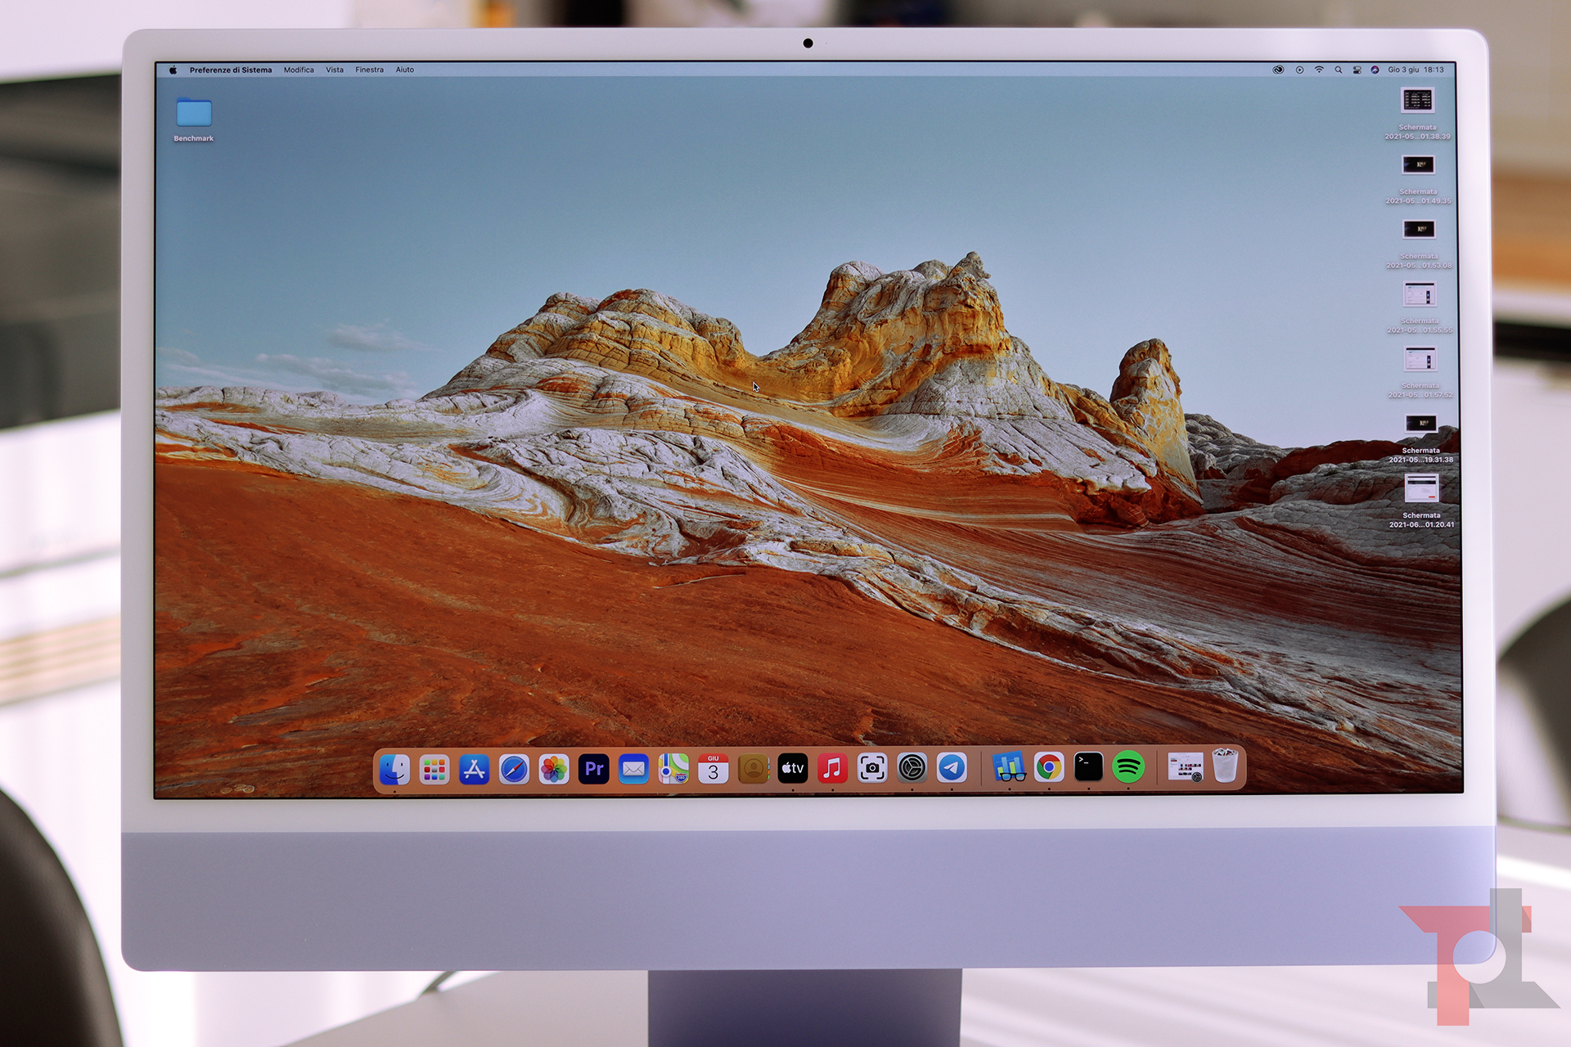The image size is (1571, 1047).
Task: Open the Modifica menu
Action: pyautogui.click(x=299, y=70)
